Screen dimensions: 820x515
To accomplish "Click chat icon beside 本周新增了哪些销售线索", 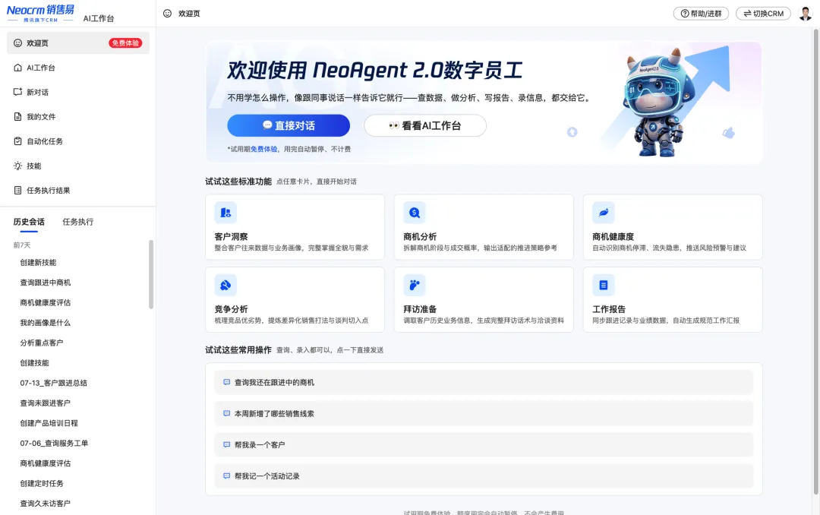I will coord(226,413).
